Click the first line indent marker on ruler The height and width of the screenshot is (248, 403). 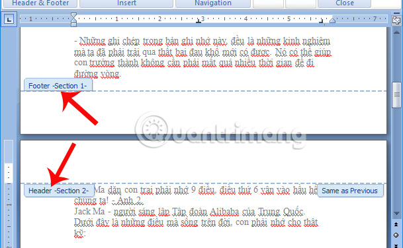click(73, 16)
